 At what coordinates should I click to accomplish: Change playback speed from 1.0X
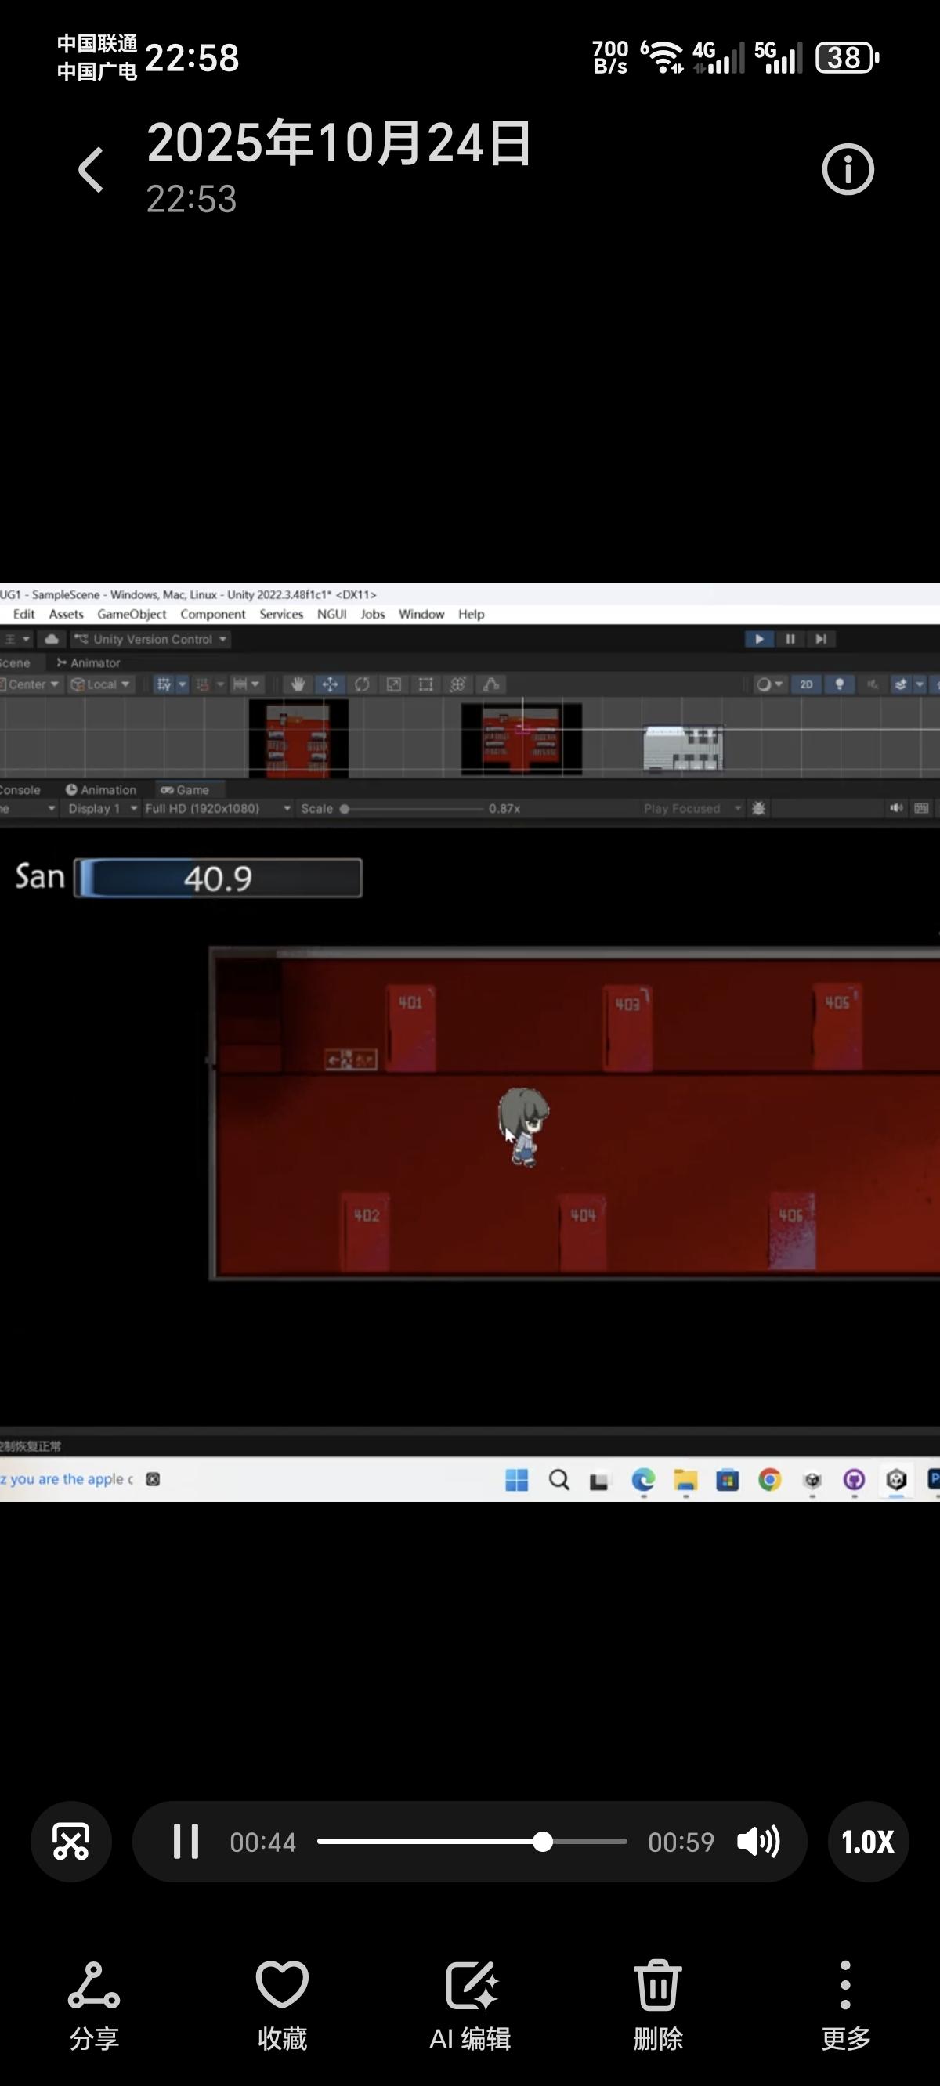point(868,1842)
